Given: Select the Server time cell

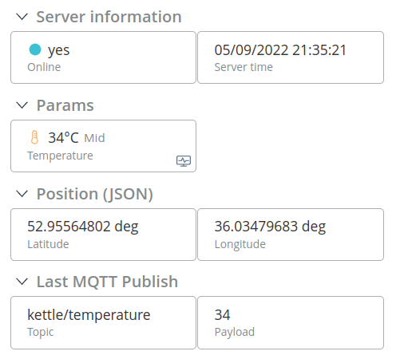Looking at the screenshot, I should click(x=291, y=57).
